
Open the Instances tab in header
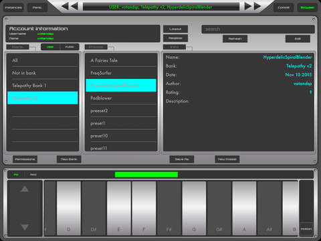[x=13, y=7]
